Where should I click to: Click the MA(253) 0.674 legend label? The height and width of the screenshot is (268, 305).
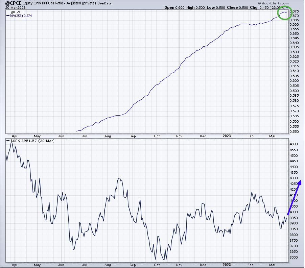[21, 16]
